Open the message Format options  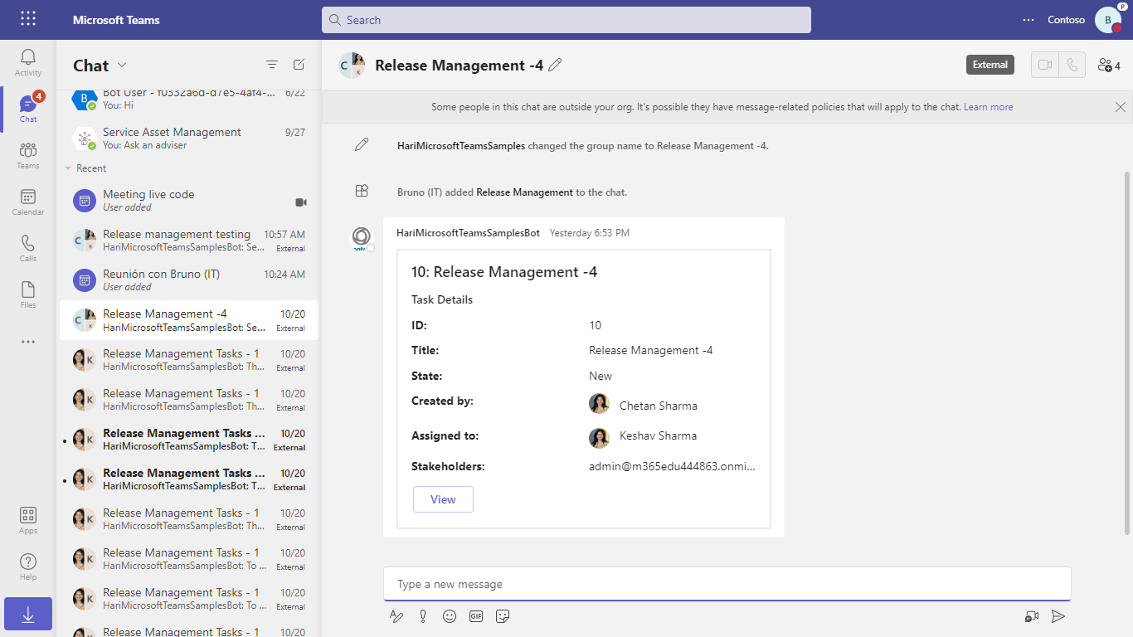pos(396,616)
